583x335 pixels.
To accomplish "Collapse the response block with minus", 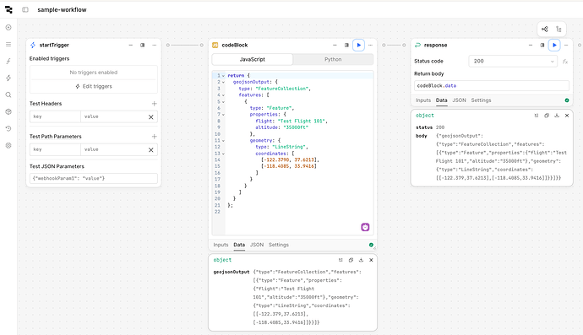I will tap(531, 45).
